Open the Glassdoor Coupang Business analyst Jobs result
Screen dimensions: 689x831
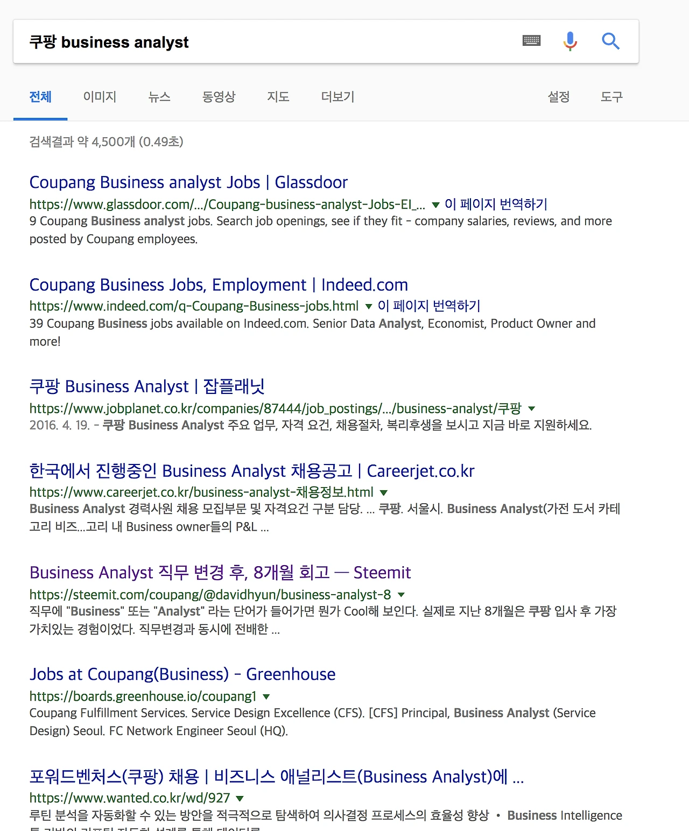(x=188, y=182)
